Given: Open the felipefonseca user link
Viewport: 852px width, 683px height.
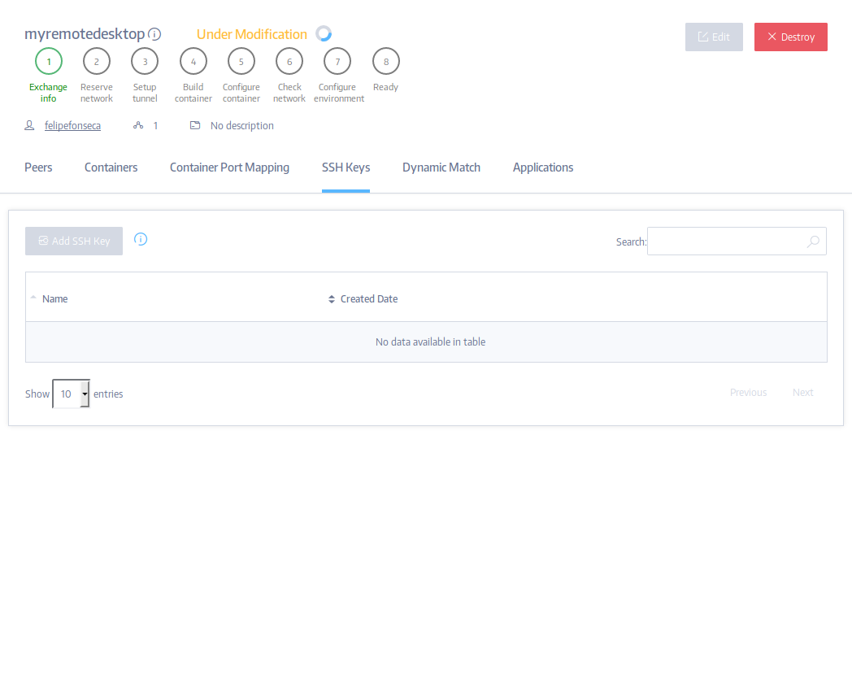Looking at the screenshot, I should 73,125.
